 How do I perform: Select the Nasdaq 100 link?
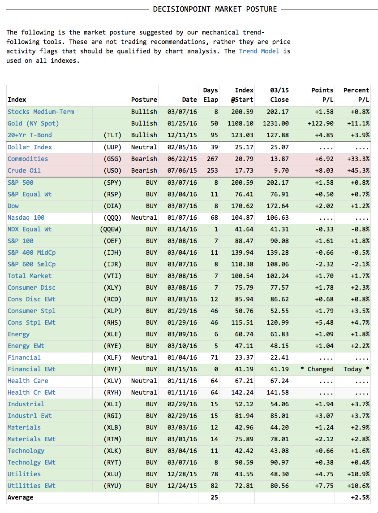click(x=26, y=217)
